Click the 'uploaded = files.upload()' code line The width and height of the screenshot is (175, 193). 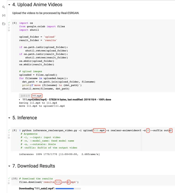click(38, 75)
